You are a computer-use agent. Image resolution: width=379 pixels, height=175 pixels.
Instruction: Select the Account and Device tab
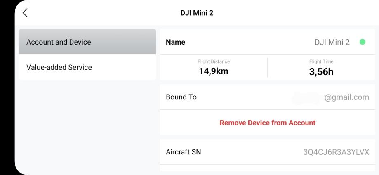click(87, 42)
